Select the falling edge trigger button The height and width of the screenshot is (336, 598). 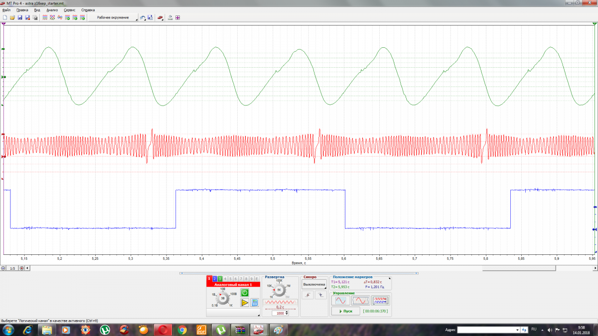[321, 295]
